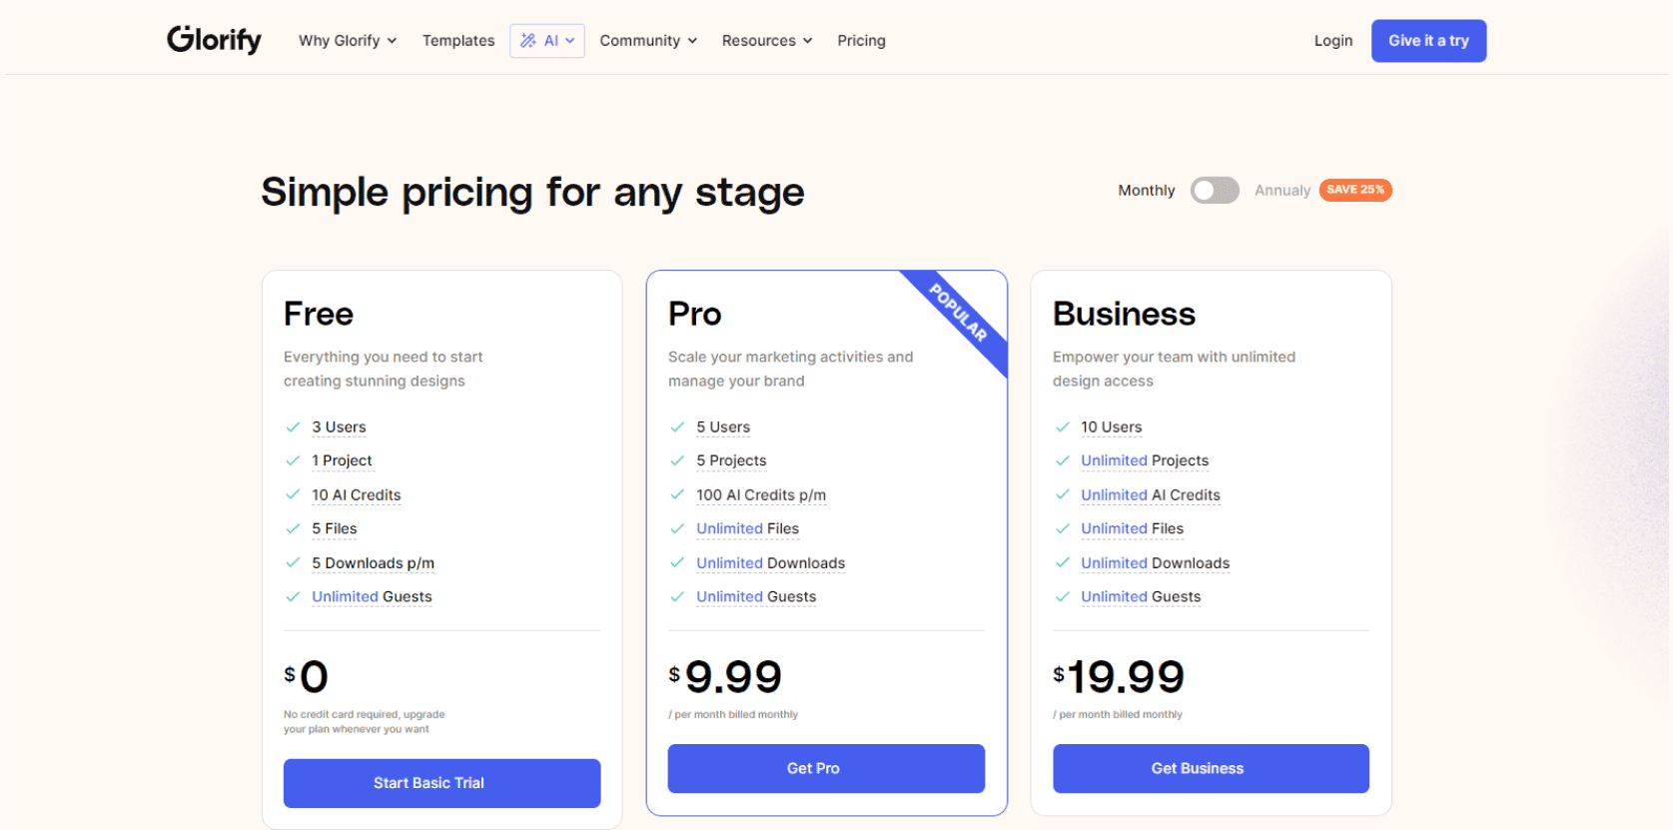Click the checkmark beside 3 Users

point(293,426)
